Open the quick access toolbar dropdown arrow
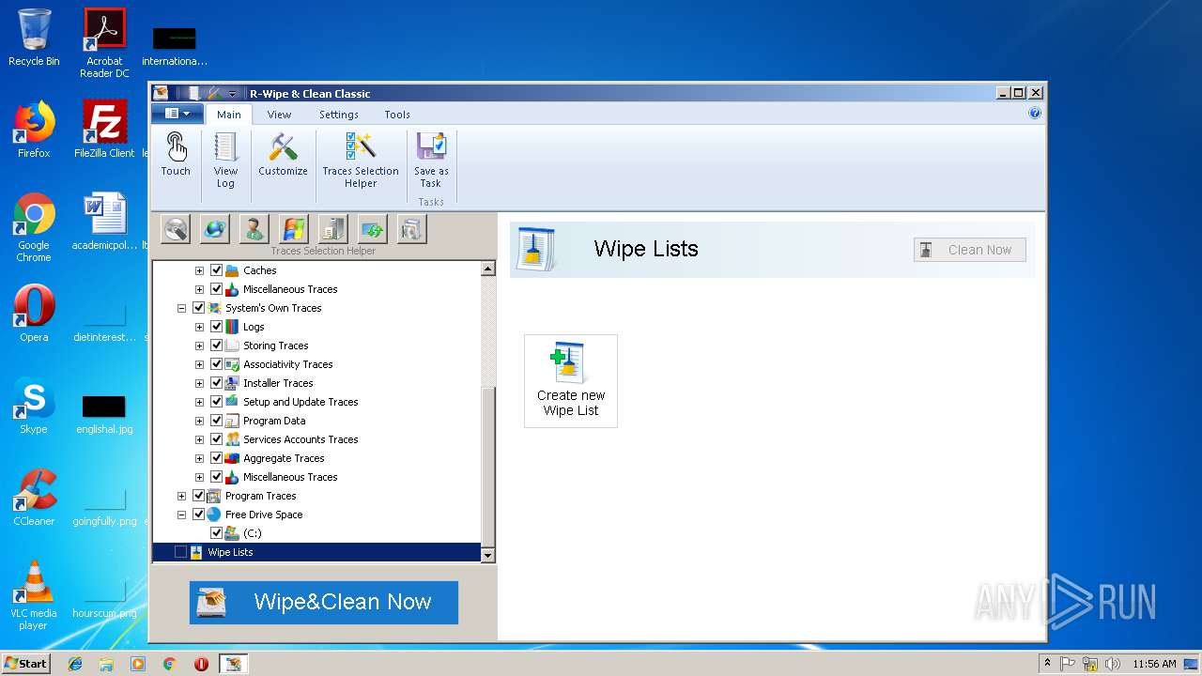Image resolution: width=1202 pixels, height=676 pixels. click(232, 94)
